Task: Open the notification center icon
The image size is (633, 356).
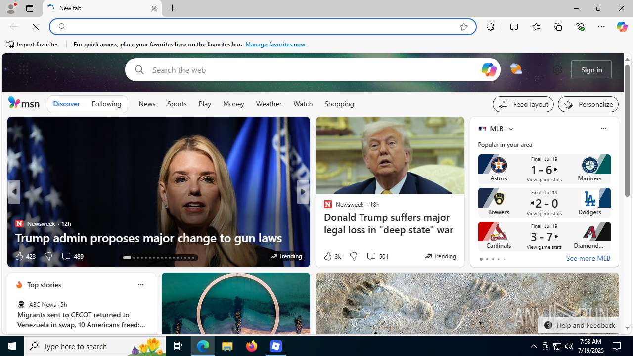Action: [617, 346]
